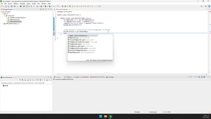Select the 'local' node in Boot Dashboard

(x=5, y=86)
